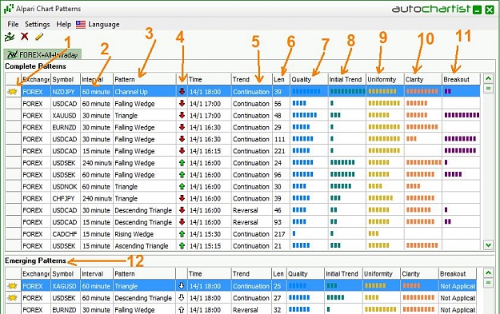Click the 14/1 15:30 time cell
The width and height of the screenshot is (500, 314).
tap(209, 234)
